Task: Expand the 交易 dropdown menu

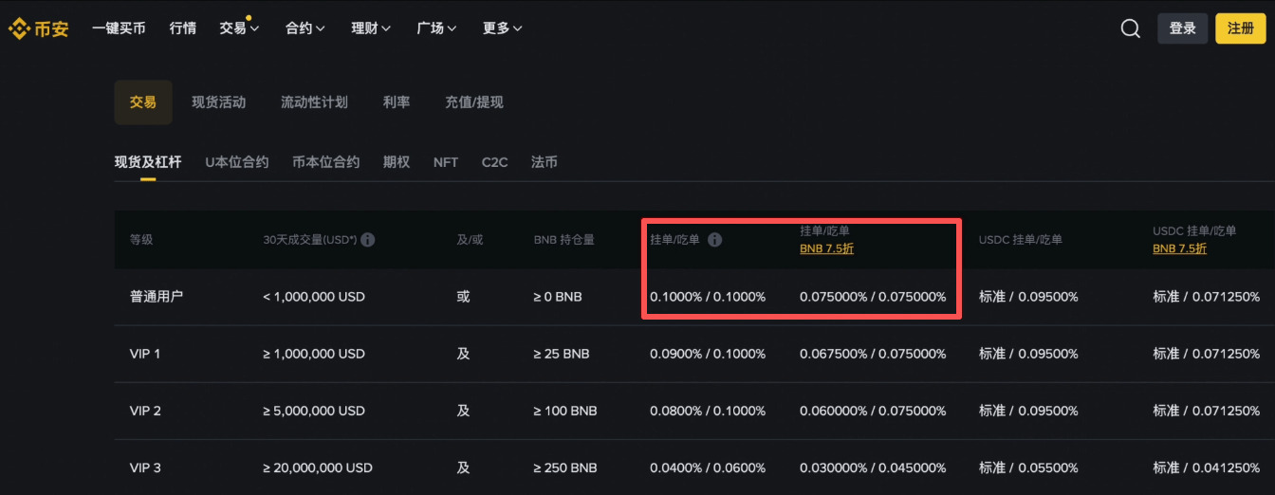Action: click(x=239, y=28)
